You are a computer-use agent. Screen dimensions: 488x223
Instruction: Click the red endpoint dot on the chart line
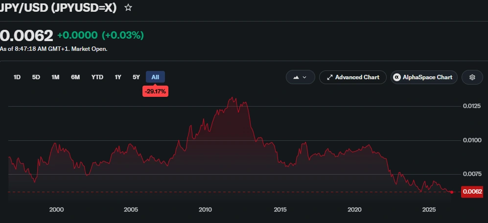452,192
